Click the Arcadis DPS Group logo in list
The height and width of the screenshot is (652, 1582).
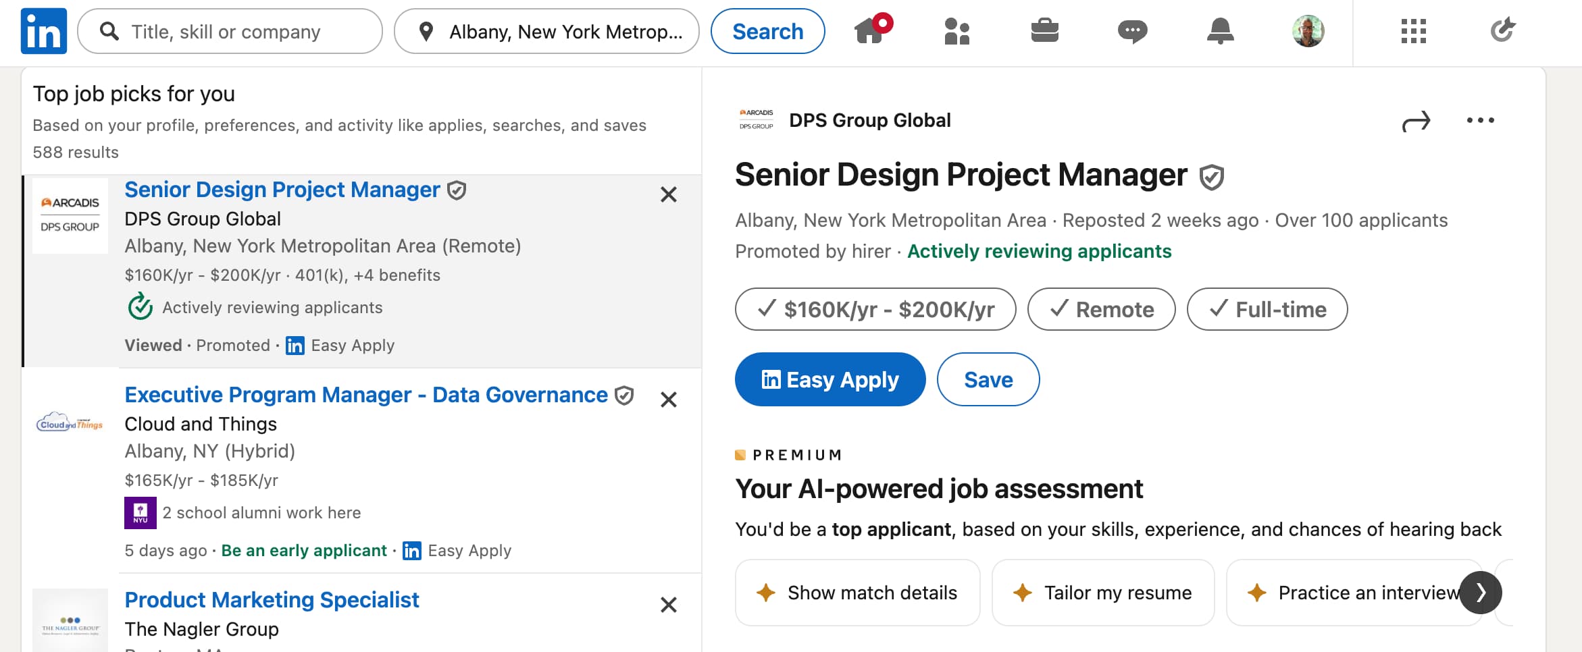pyautogui.click(x=70, y=216)
